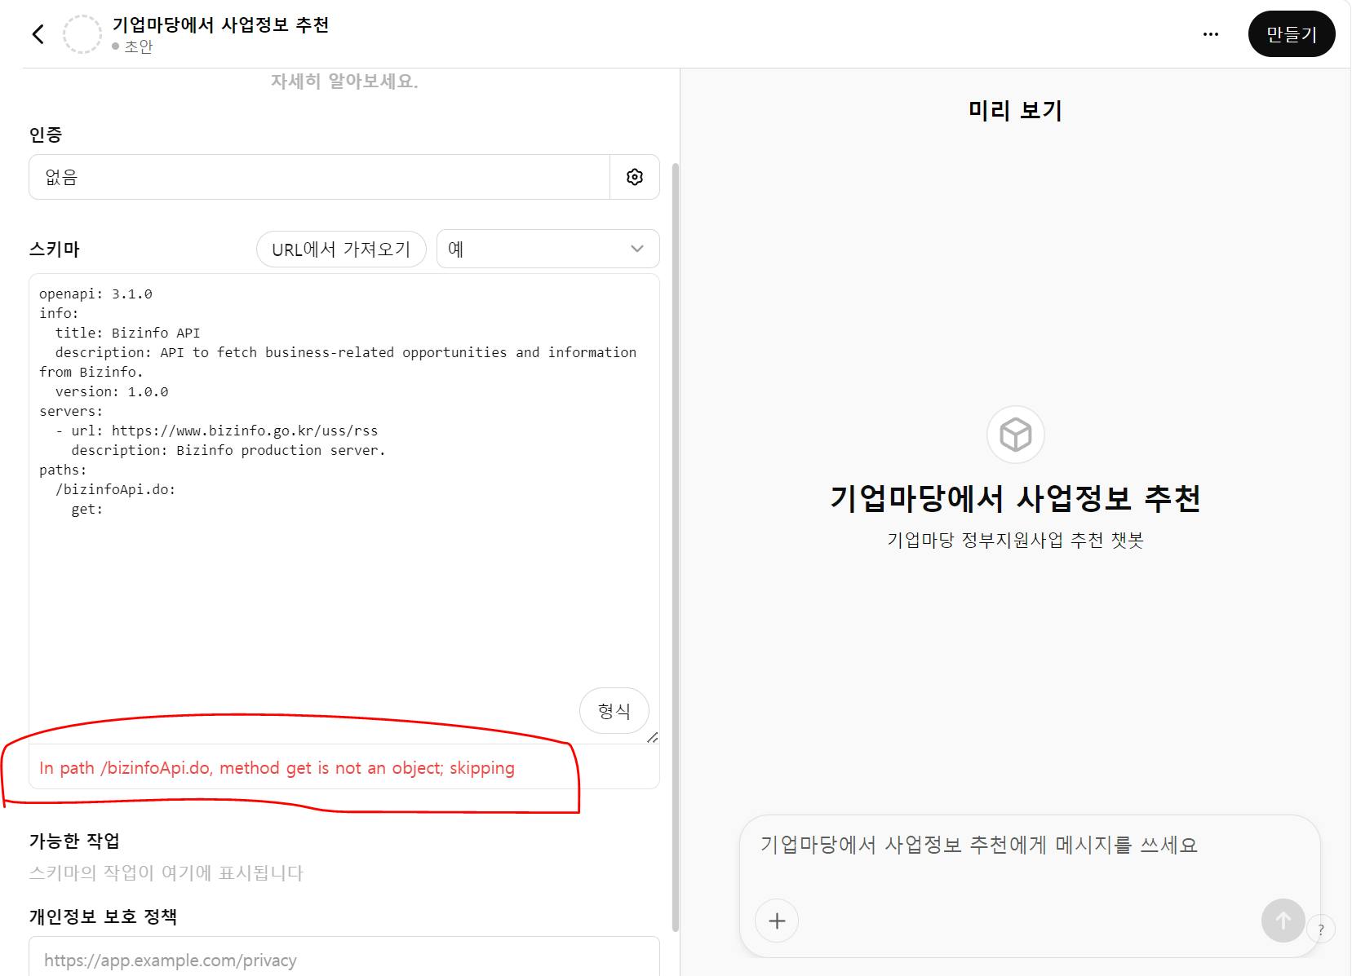This screenshot has height=976, width=1352.
Task: Click the 가능한 작업 section heading
Action: (74, 841)
